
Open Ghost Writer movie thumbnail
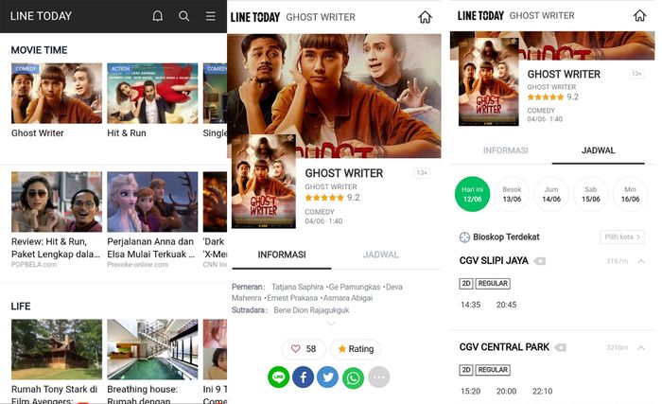tap(57, 94)
